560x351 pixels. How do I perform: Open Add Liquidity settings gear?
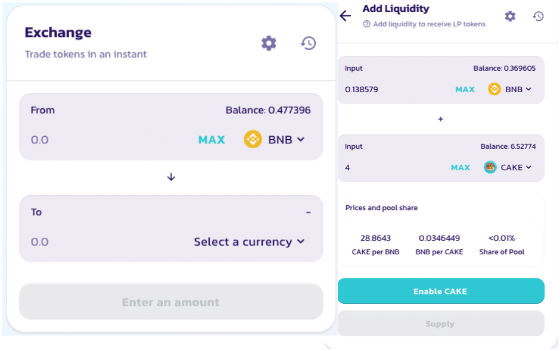510,16
